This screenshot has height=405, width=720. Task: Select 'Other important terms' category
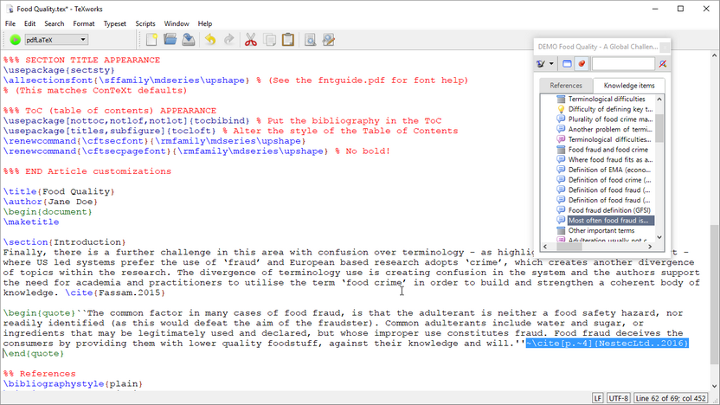[x=601, y=230]
